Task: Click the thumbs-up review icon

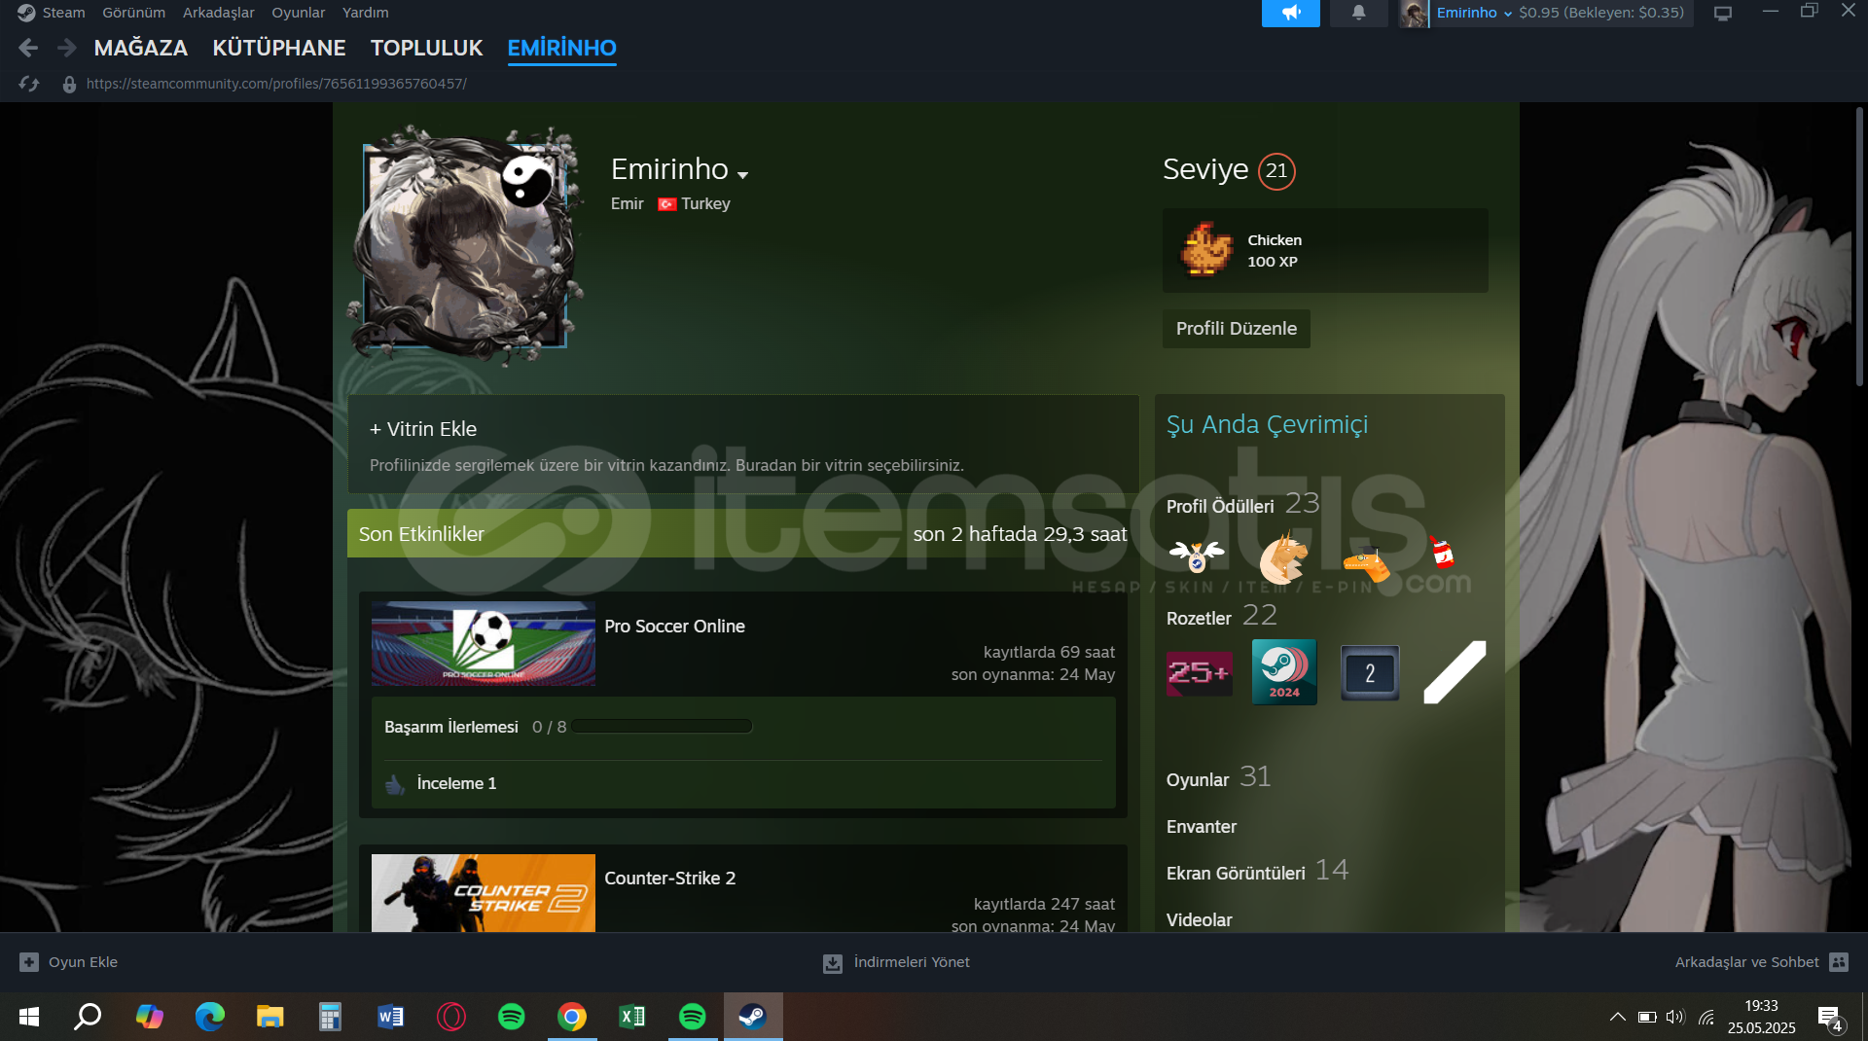Action: click(x=395, y=784)
